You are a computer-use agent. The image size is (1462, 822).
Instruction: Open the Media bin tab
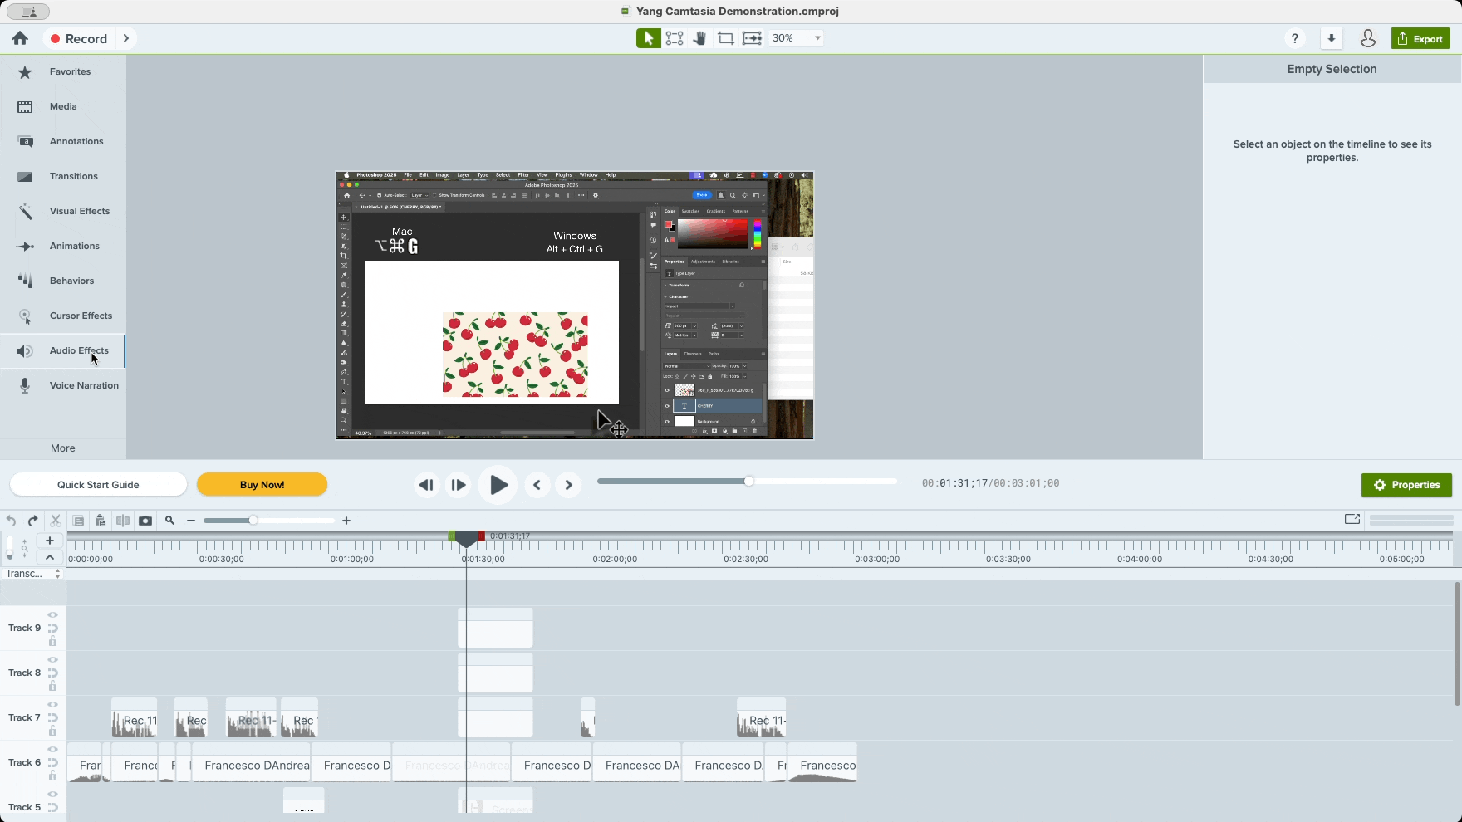[63, 107]
